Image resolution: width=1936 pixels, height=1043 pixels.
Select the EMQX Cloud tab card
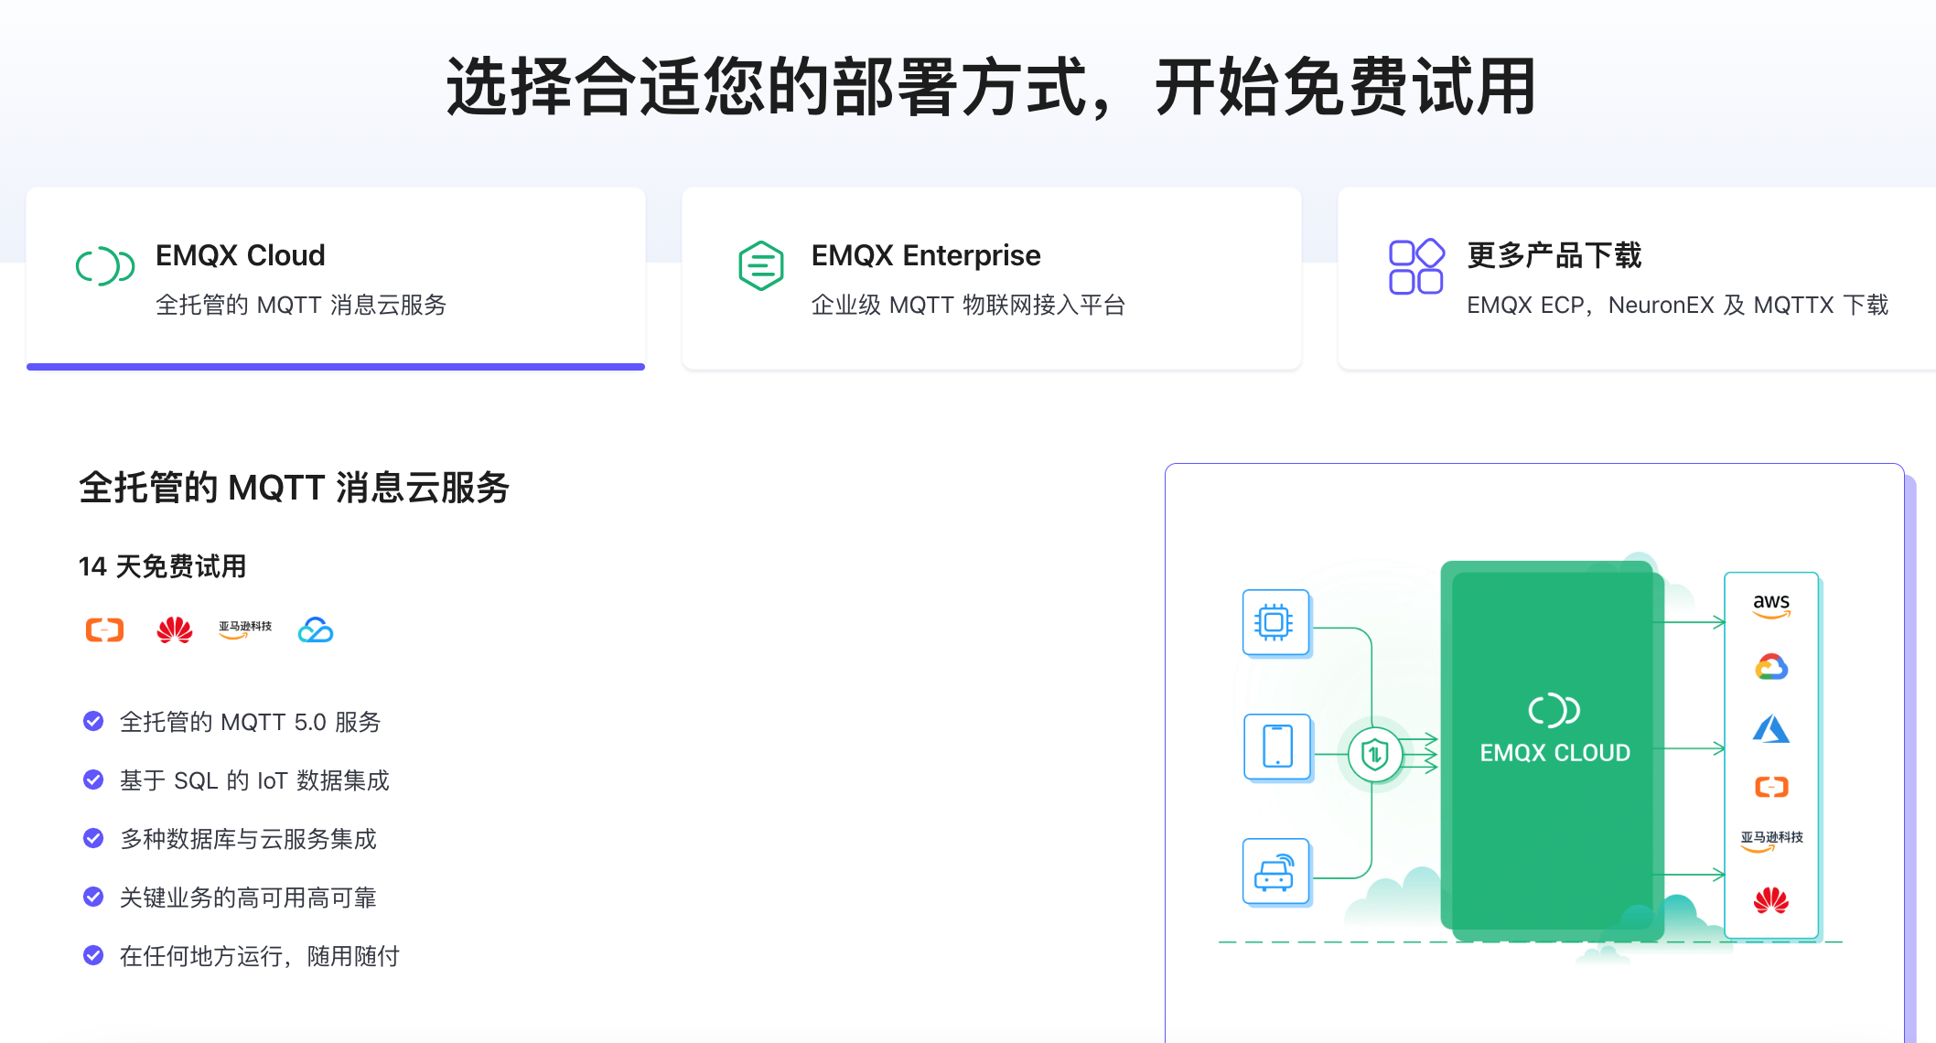click(x=336, y=279)
